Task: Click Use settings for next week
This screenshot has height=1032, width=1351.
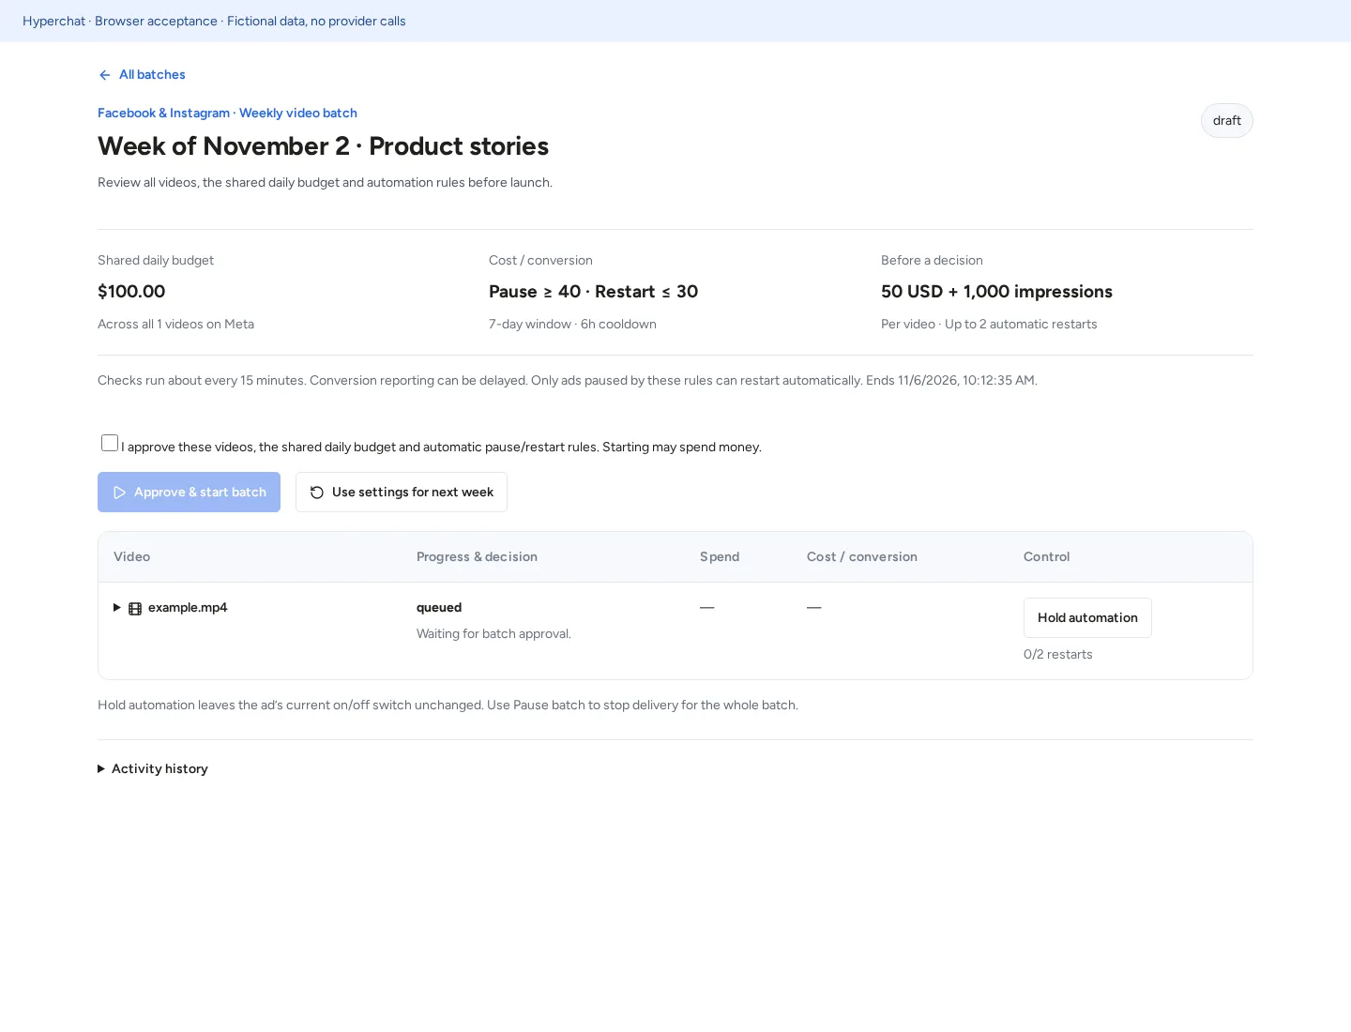Action: point(402,492)
